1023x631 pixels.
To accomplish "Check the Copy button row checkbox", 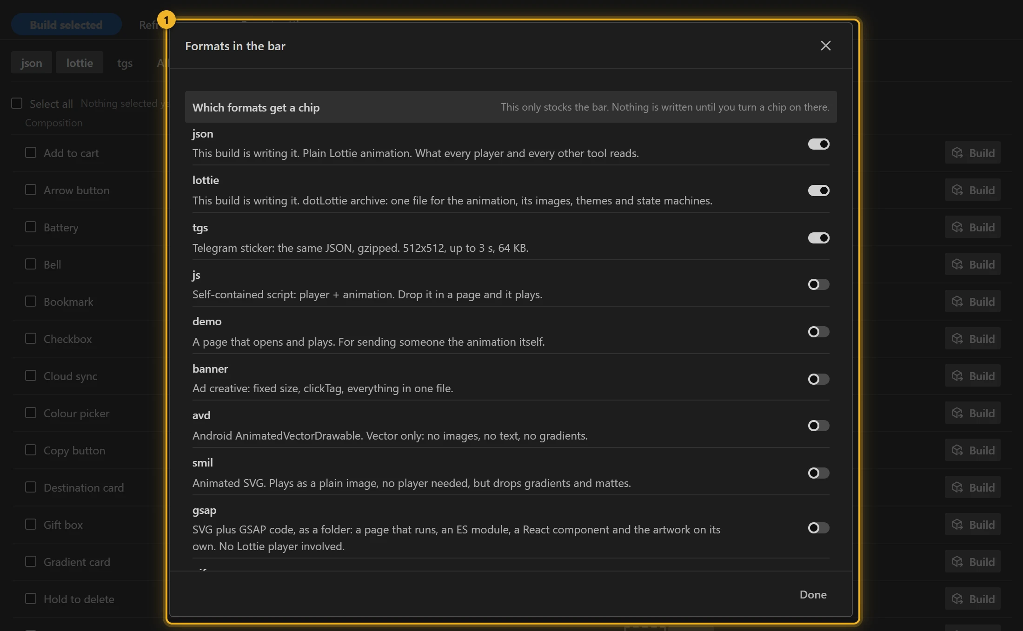I will (x=31, y=450).
